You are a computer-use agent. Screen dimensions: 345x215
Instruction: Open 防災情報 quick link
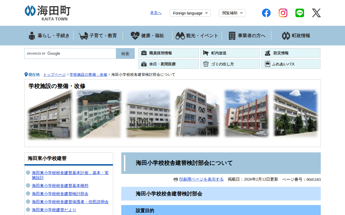(x=291, y=53)
